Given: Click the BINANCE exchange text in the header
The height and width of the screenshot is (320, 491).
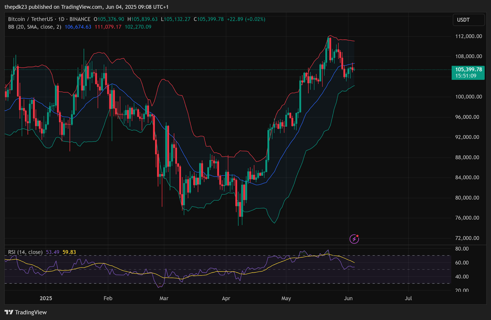Looking at the screenshot, I should [x=80, y=19].
